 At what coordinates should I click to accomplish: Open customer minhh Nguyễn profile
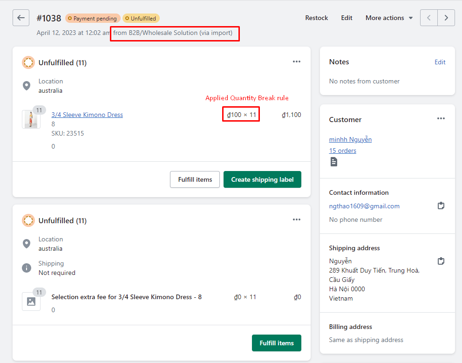point(350,139)
